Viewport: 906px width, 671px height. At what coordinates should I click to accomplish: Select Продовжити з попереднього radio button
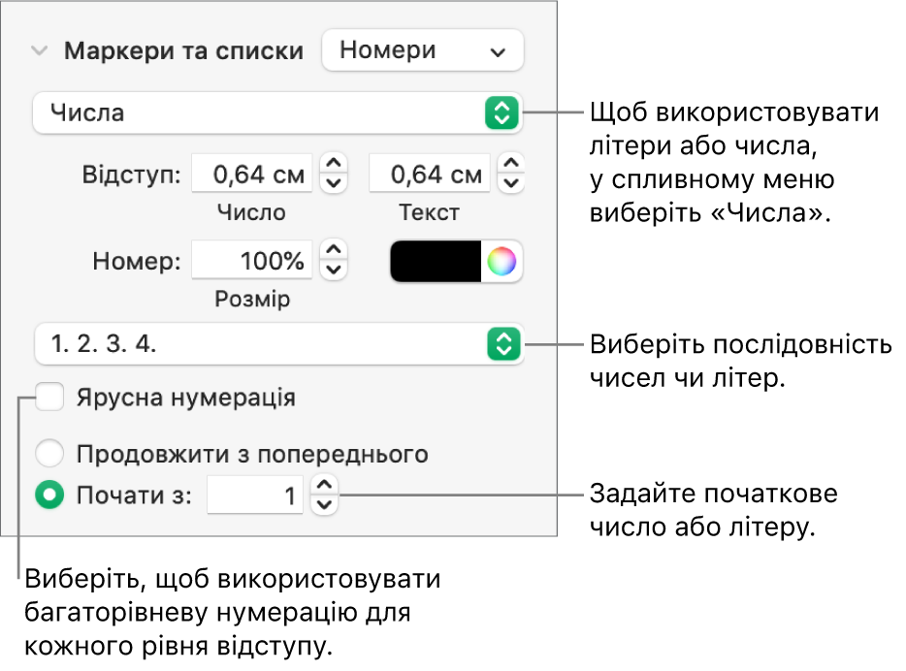[x=49, y=453]
